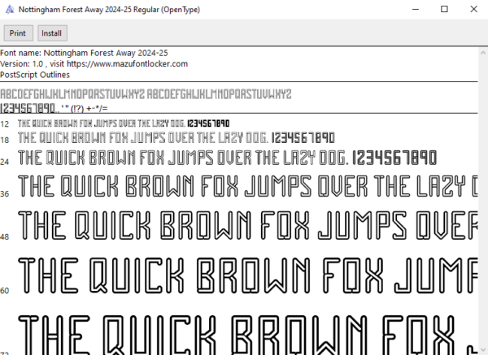The image size is (488, 355).
Task: Click the font viewer app icon in title bar
Action: pyautogui.click(x=10, y=9)
